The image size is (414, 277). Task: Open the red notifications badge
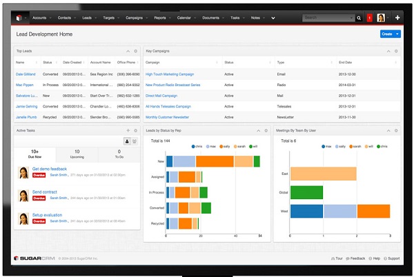pos(370,17)
